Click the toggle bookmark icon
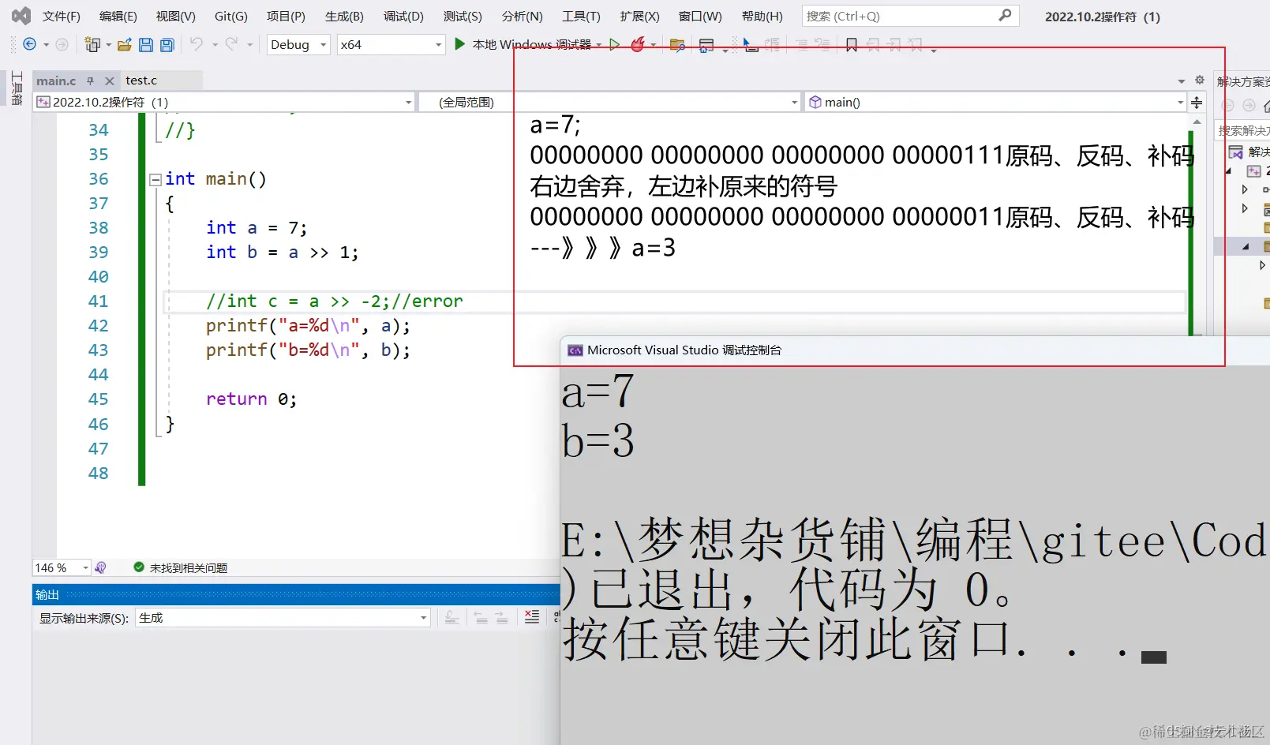1270x745 pixels. click(852, 45)
